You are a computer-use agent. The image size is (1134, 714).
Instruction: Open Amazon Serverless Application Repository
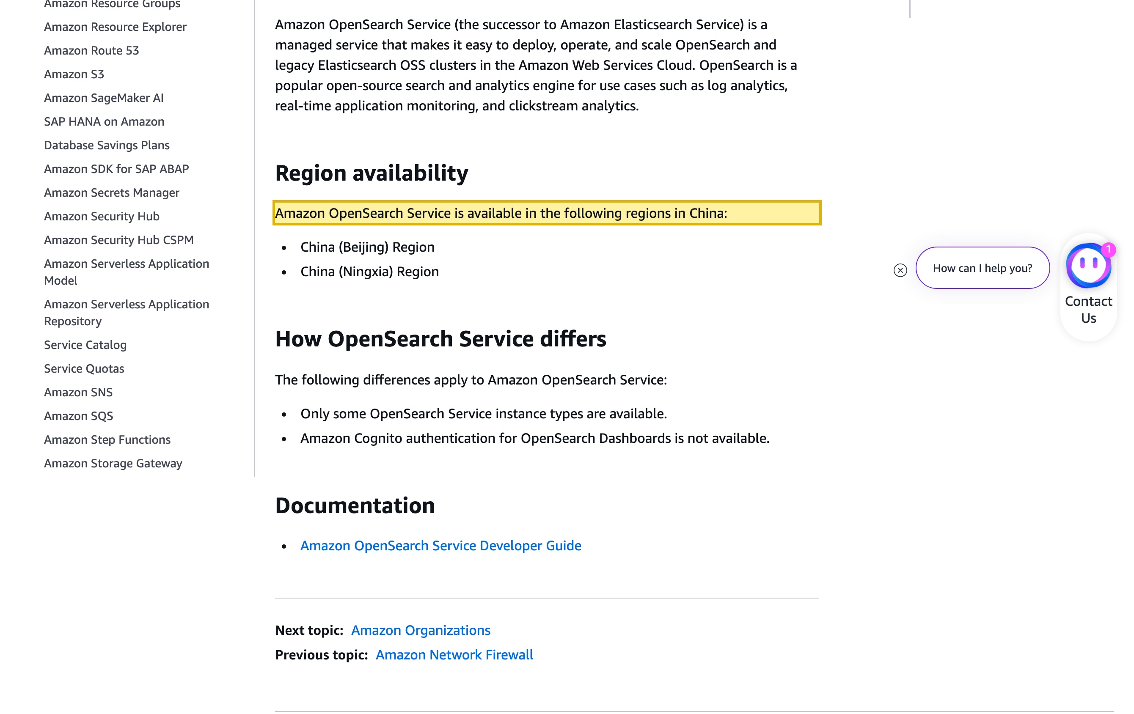click(x=127, y=313)
